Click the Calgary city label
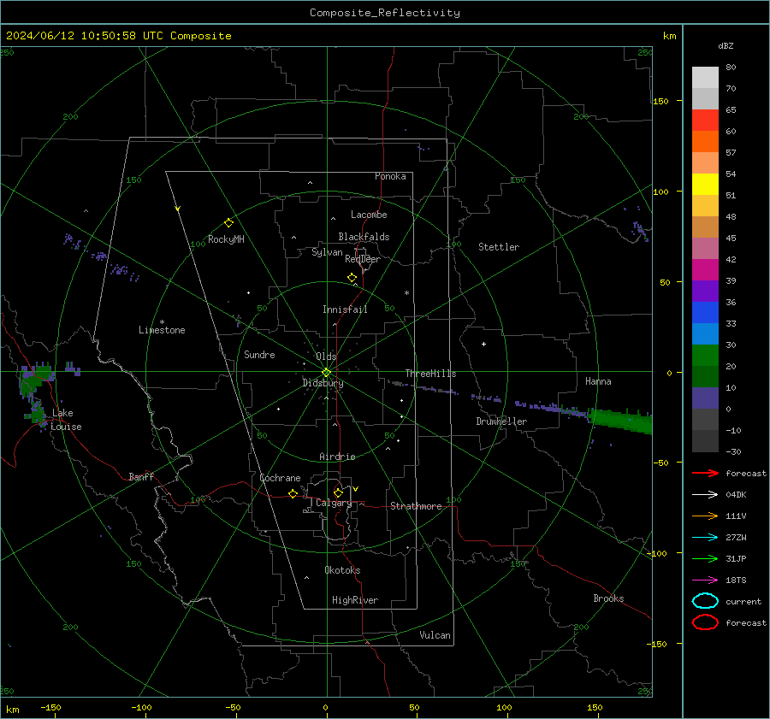Viewport: 770px width, 719px height. pyautogui.click(x=334, y=503)
